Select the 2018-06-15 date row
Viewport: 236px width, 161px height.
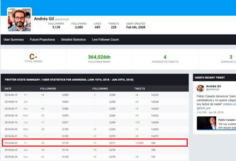click(x=95, y=95)
